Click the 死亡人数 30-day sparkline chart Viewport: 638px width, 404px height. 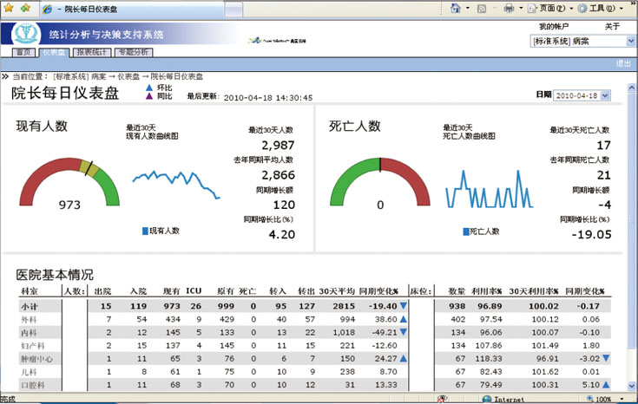[x=489, y=189]
